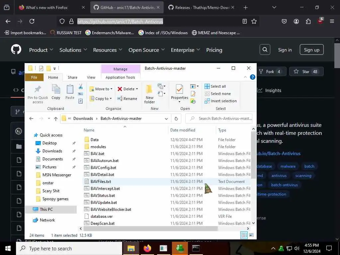Open the File tab in the Explorer ribbon

[34, 77]
